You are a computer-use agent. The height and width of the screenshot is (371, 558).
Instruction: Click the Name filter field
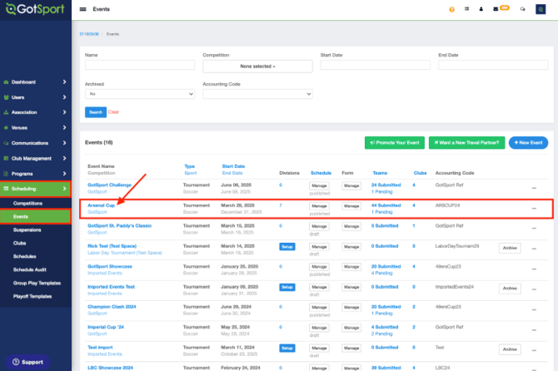point(140,65)
